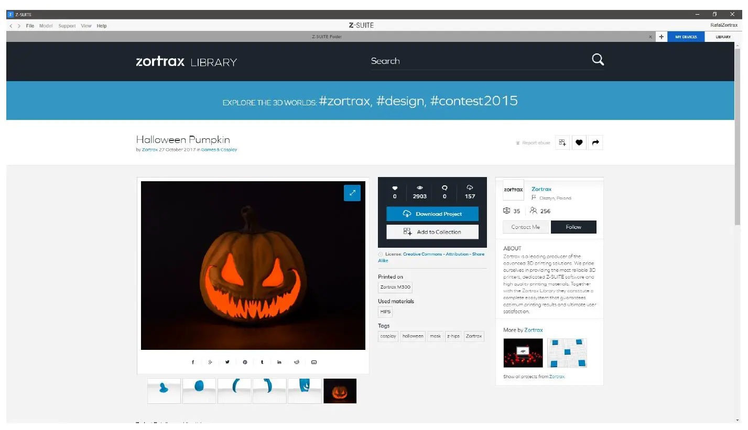Share the project via the arrow icon
Image resolution: width=748 pixels, height=430 pixels.
[x=595, y=142]
